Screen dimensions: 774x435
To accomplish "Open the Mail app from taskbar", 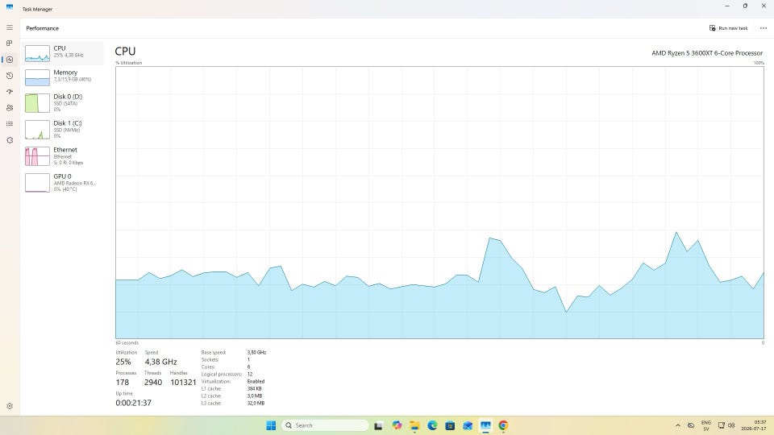I will click(468, 425).
